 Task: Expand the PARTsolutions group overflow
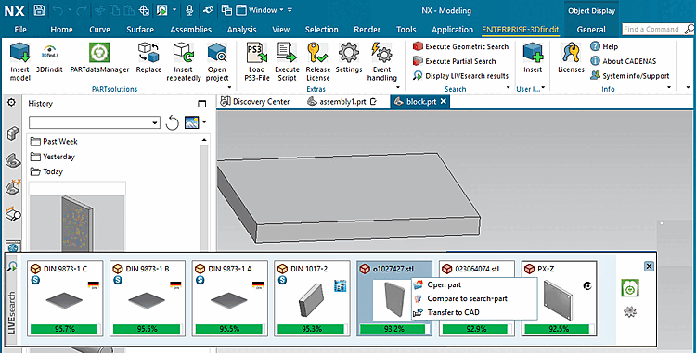click(x=229, y=88)
